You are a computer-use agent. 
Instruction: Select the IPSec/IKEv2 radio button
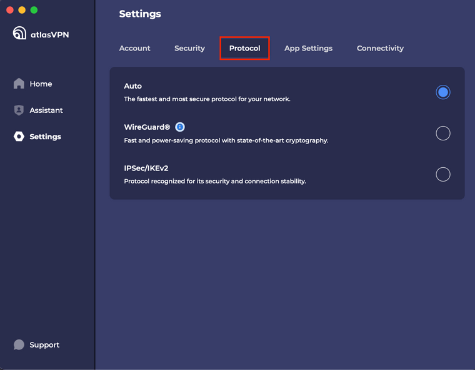click(443, 174)
